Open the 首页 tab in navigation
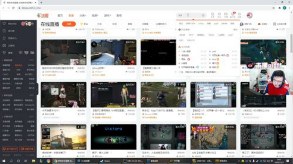The height and width of the screenshot is (164, 293). (60, 15)
